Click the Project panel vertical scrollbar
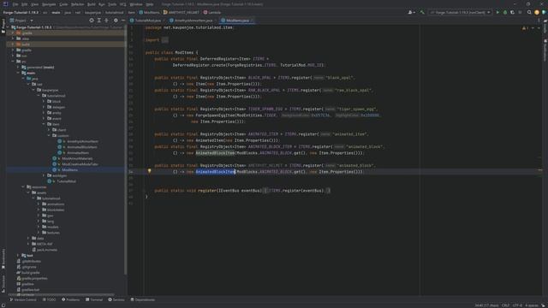The height and width of the screenshot is (308, 548). (x=125, y=151)
